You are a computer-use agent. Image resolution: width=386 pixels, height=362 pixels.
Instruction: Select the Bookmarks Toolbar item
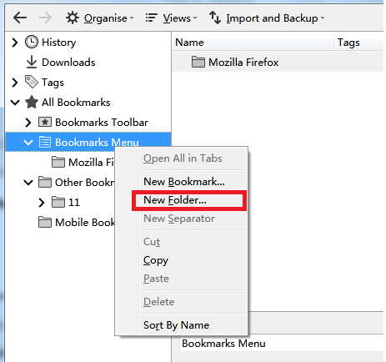[102, 123]
